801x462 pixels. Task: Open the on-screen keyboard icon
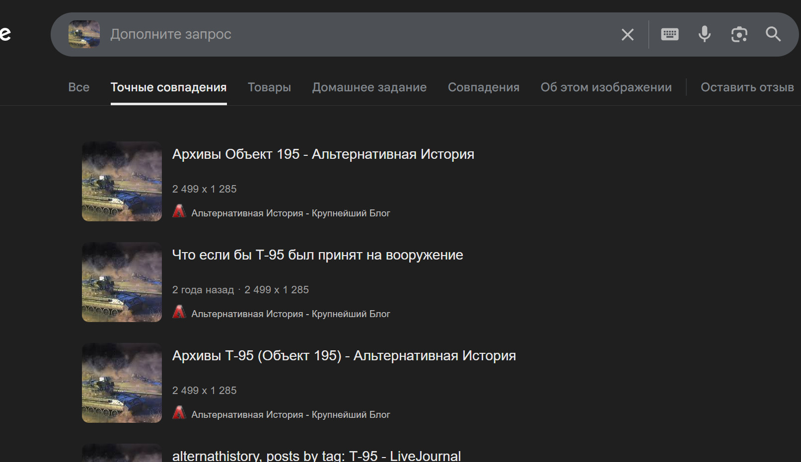(x=670, y=34)
